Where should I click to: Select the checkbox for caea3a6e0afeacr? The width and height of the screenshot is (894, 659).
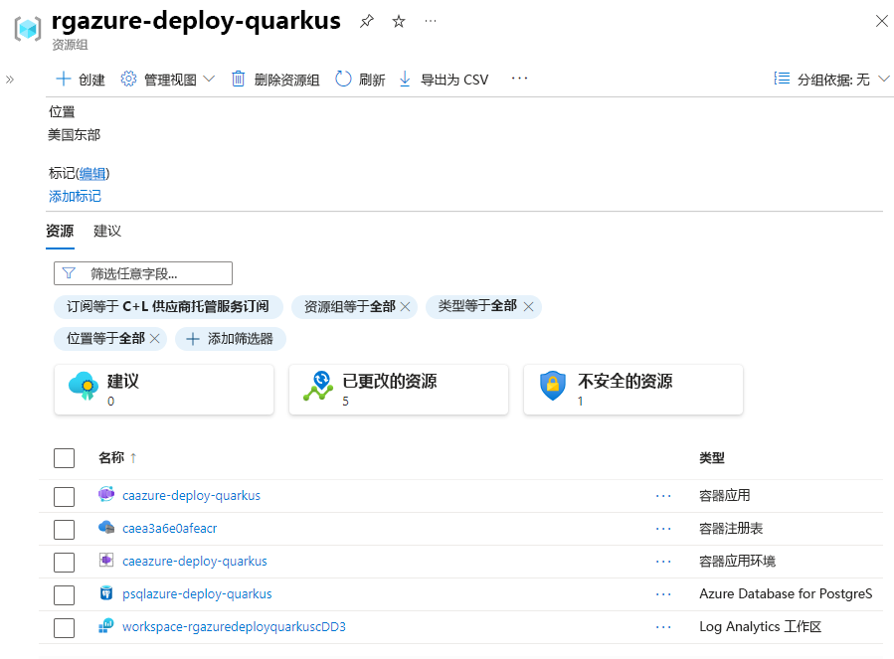point(64,529)
